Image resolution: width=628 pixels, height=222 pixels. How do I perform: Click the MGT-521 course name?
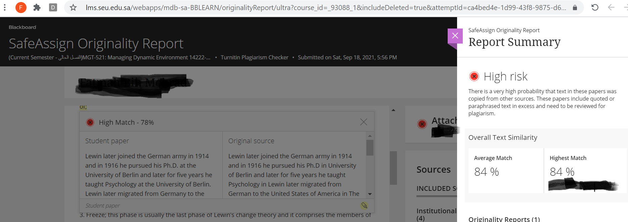[x=146, y=57]
